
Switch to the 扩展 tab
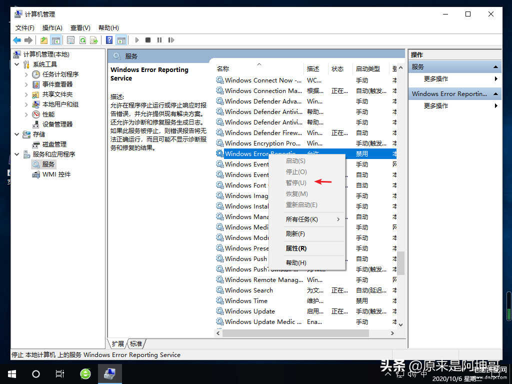point(117,344)
